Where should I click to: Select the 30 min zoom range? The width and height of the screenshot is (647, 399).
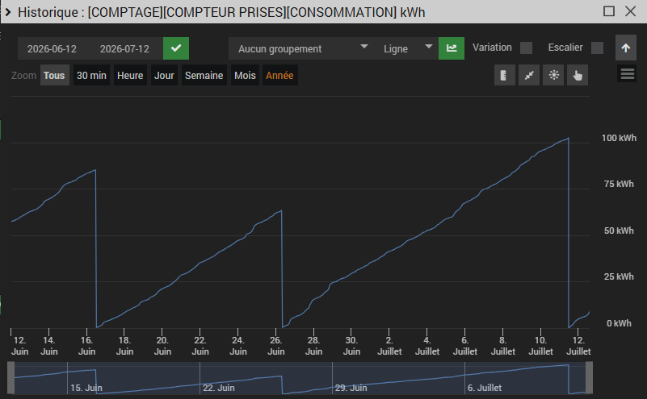click(91, 75)
